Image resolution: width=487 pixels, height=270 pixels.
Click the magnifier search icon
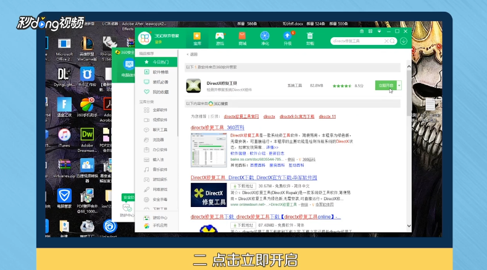[393, 41]
